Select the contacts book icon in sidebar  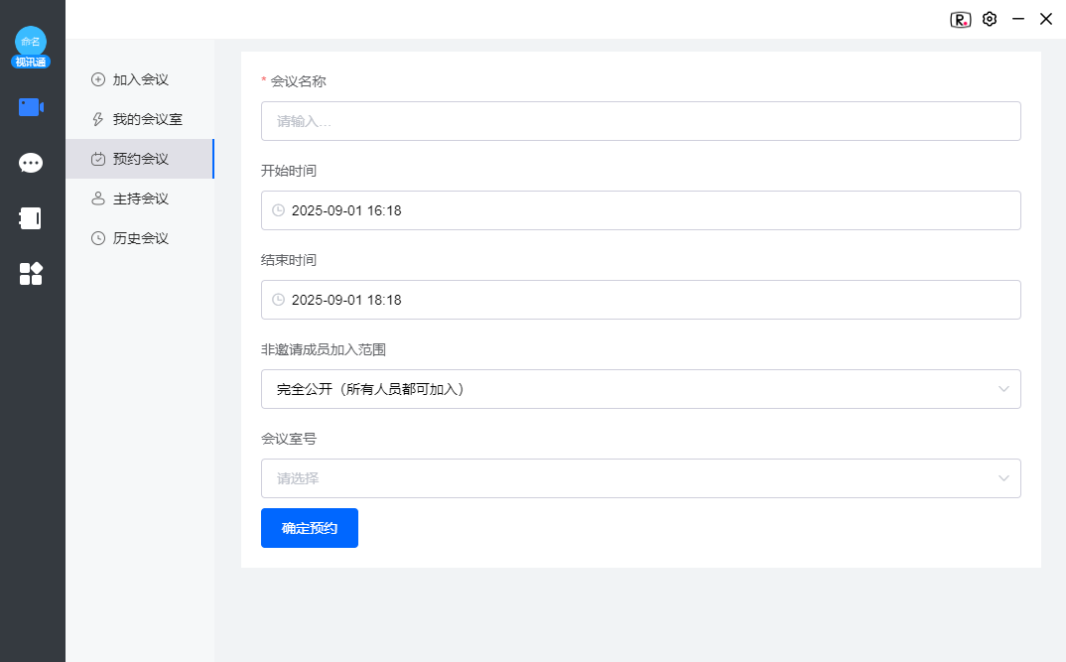[x=31, y=217]
